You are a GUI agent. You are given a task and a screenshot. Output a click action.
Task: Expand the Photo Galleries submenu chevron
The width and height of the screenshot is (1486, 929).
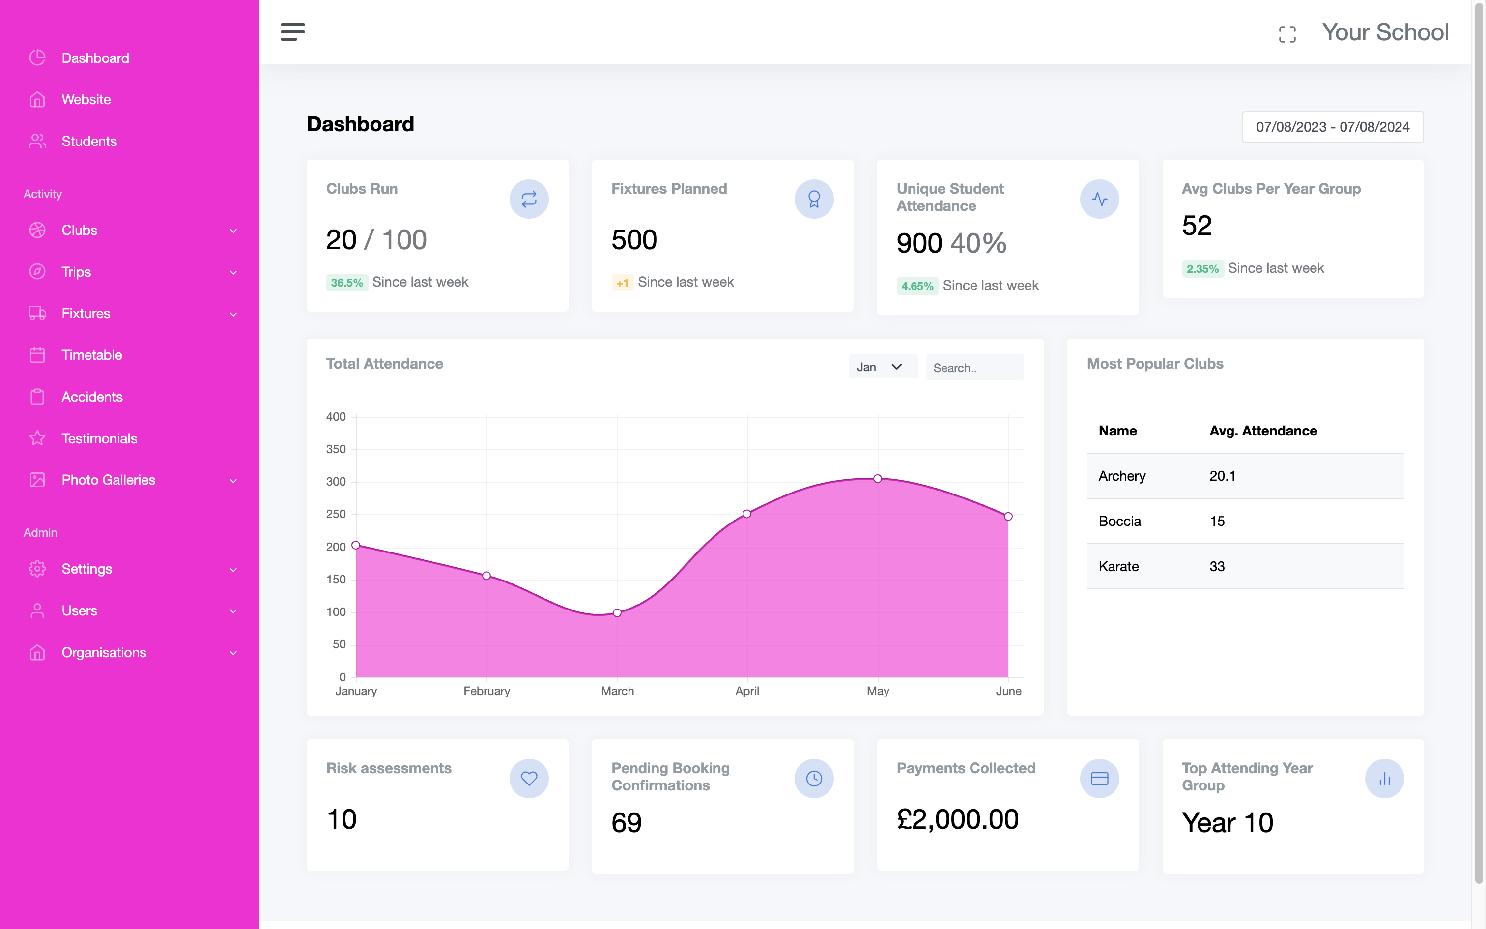(233, 481)
